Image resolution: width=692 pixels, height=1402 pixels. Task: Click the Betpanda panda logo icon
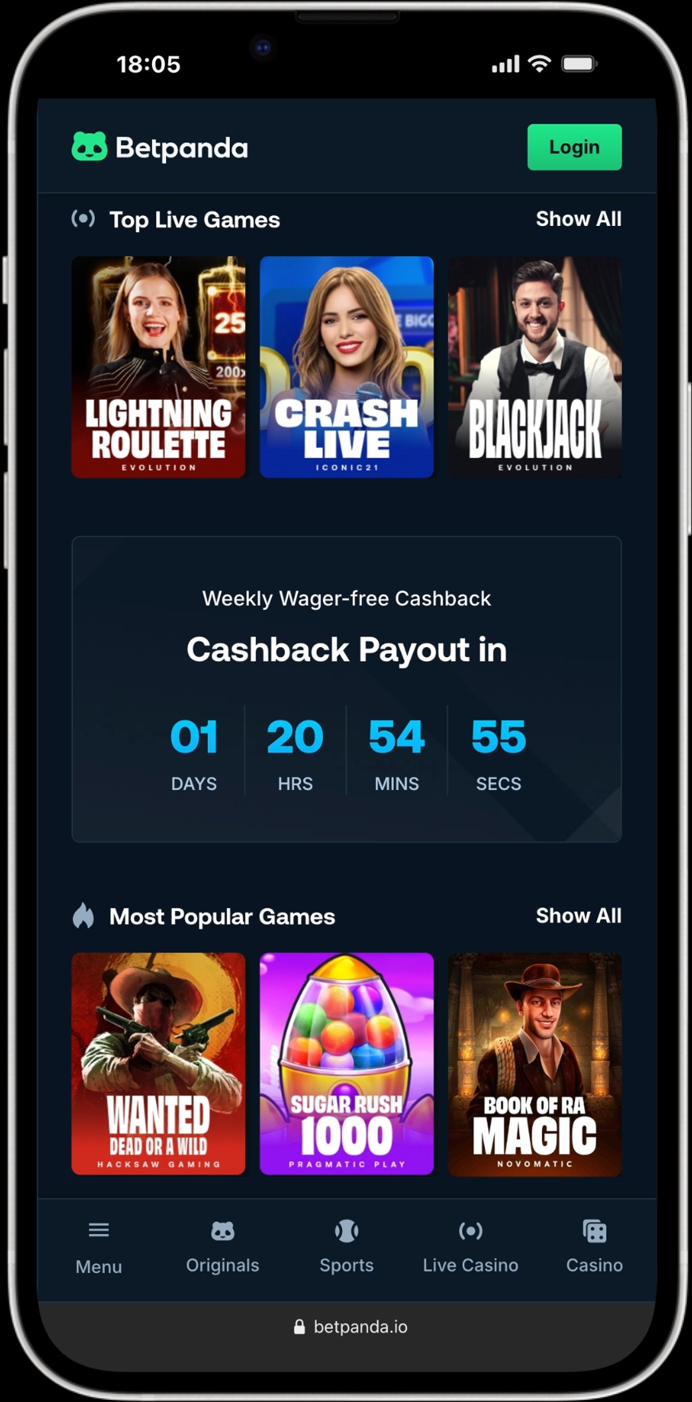click(89, 147)
